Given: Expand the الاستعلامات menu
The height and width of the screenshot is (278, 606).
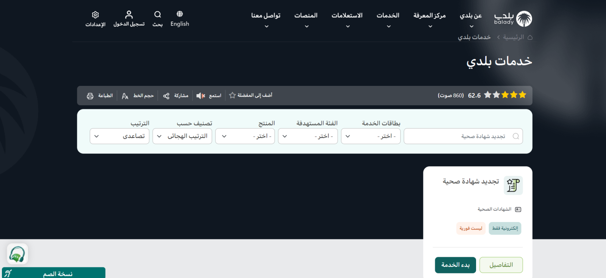Looking at the screenshot, I should (347, 20).
